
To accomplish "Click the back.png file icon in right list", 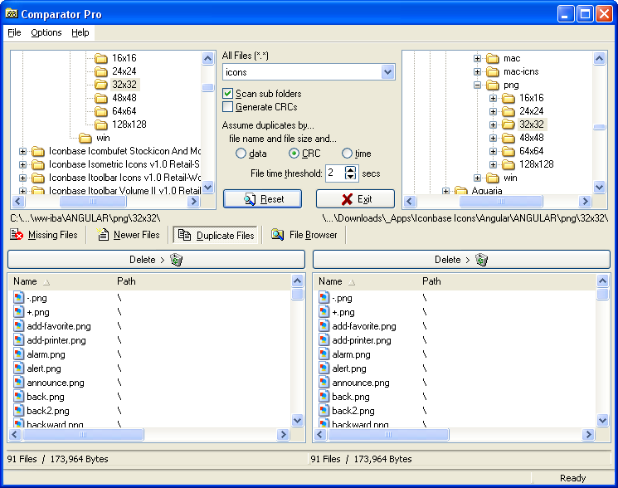I will tap(324, 397).
